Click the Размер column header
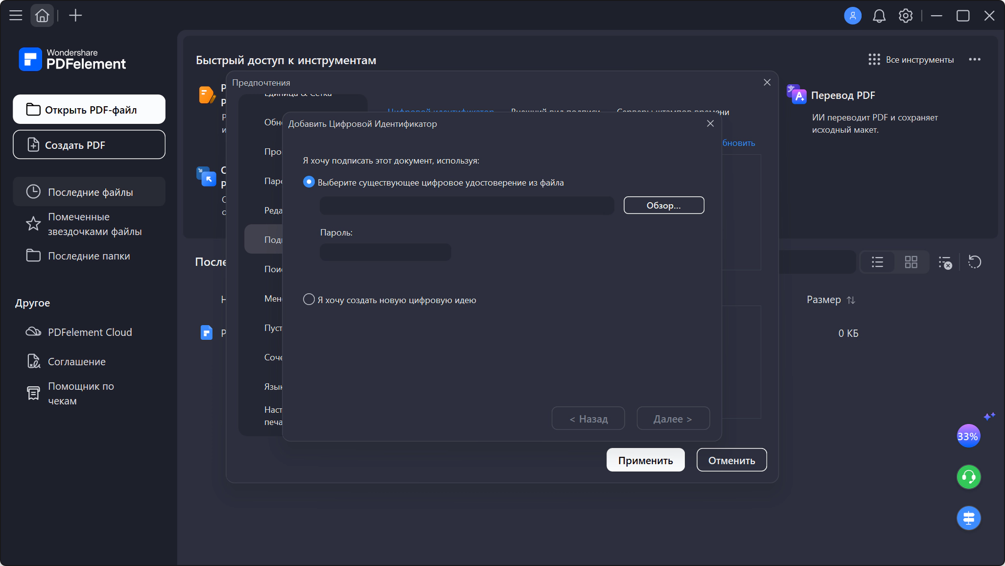Image resolution: width=1005 pixels, height=566 pixels. tap(824, 300)
